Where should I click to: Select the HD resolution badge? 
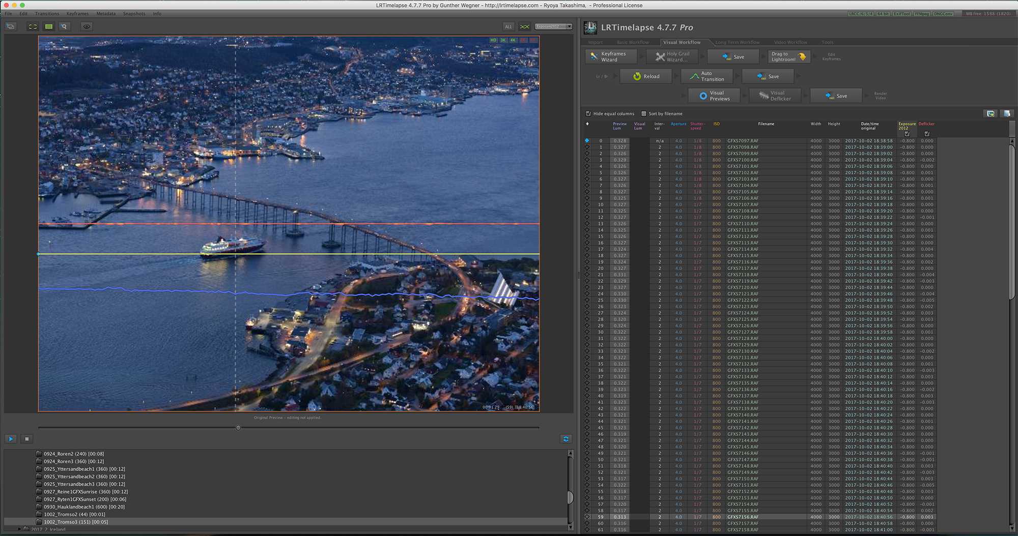[x=493, y=40]
